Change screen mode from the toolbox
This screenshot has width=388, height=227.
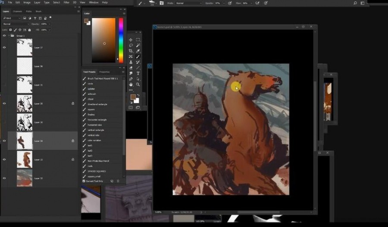tap(138, 108)
